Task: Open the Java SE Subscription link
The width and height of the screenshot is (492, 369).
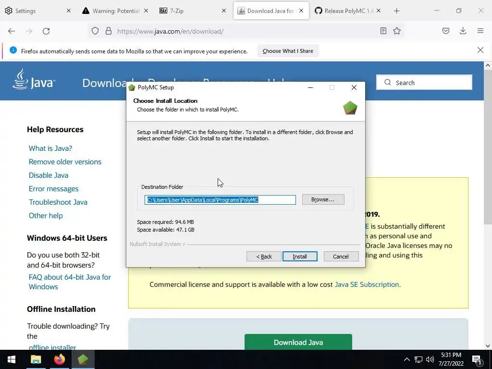Action: (x=367, y=284)
